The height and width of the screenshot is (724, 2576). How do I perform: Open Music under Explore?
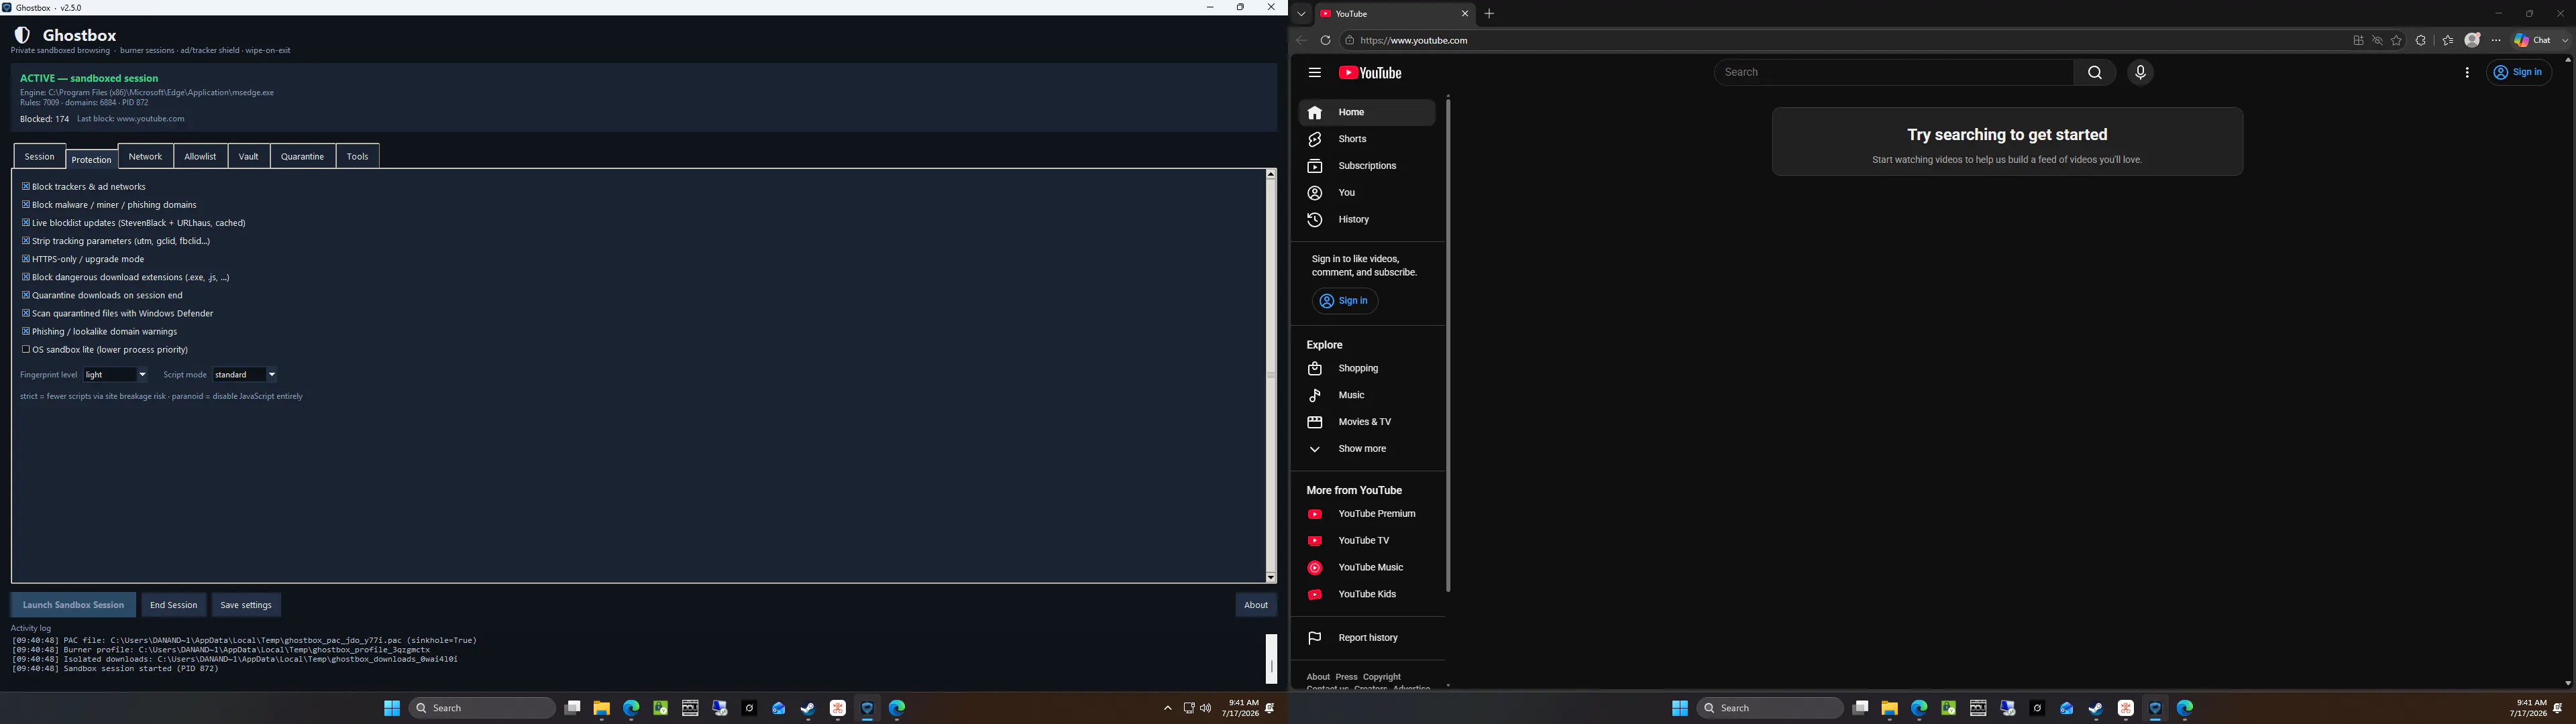pyautogui.click(x=1366, y=396)
